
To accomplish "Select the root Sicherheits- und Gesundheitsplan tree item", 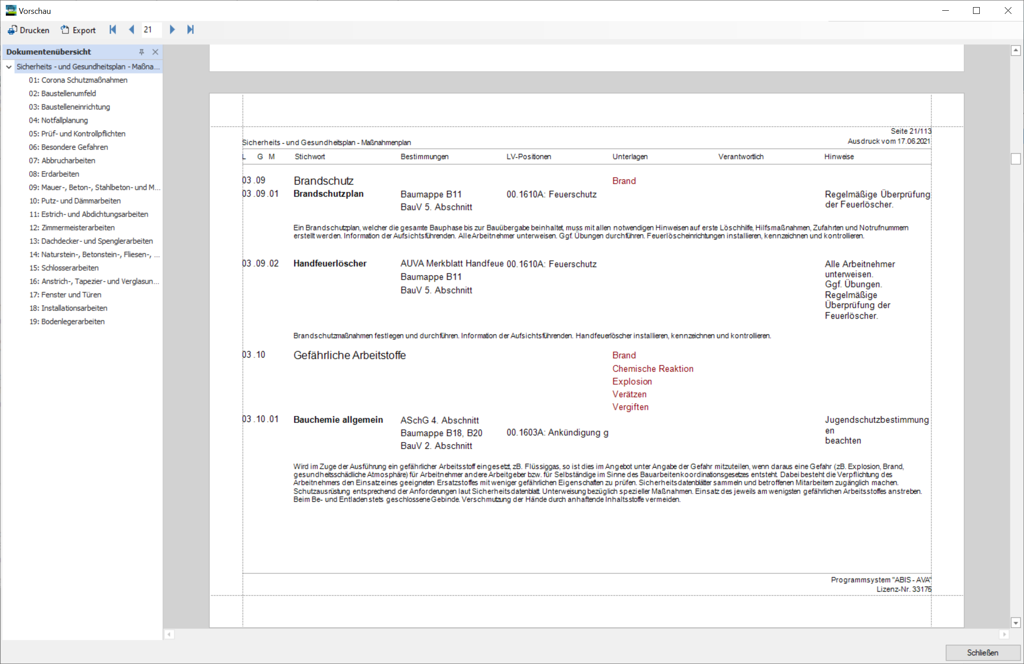I will coord(88,67).
